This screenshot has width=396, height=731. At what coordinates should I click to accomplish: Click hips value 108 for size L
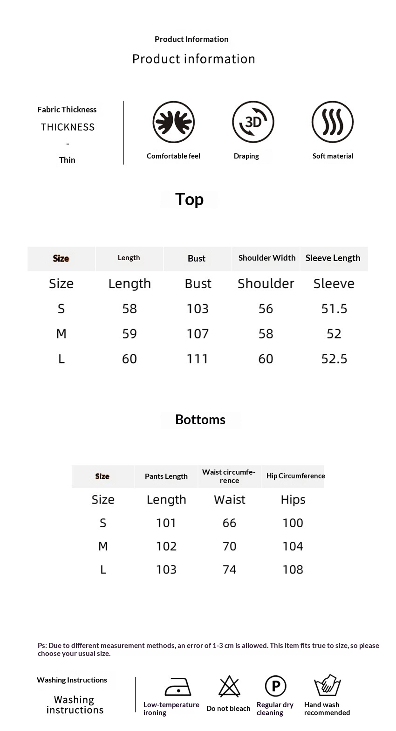(293, 570)
